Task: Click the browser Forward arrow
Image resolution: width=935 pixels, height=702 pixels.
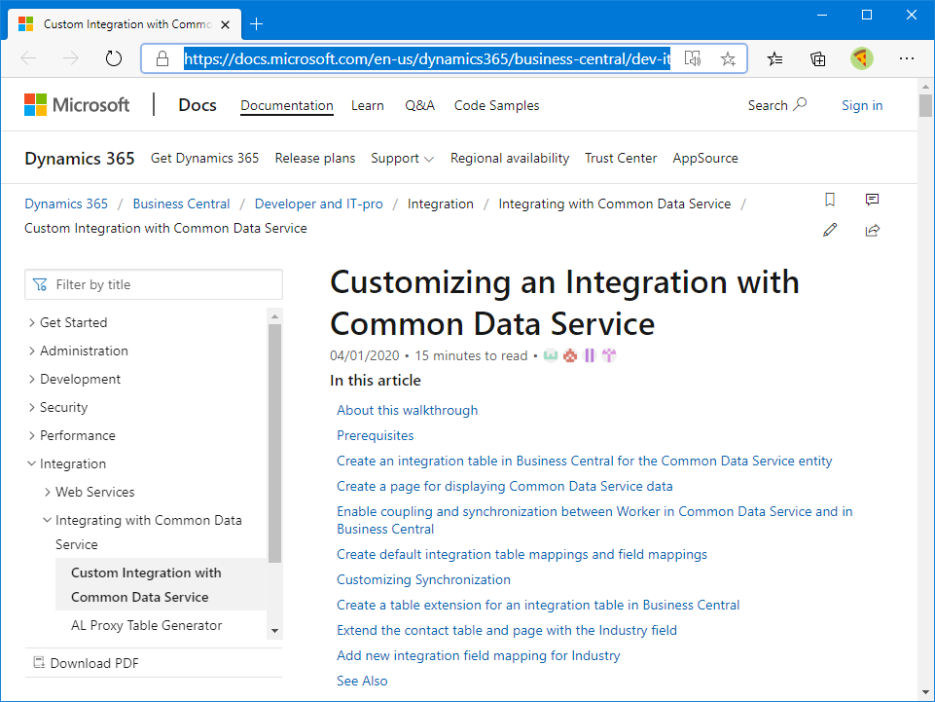Action: 71,58
